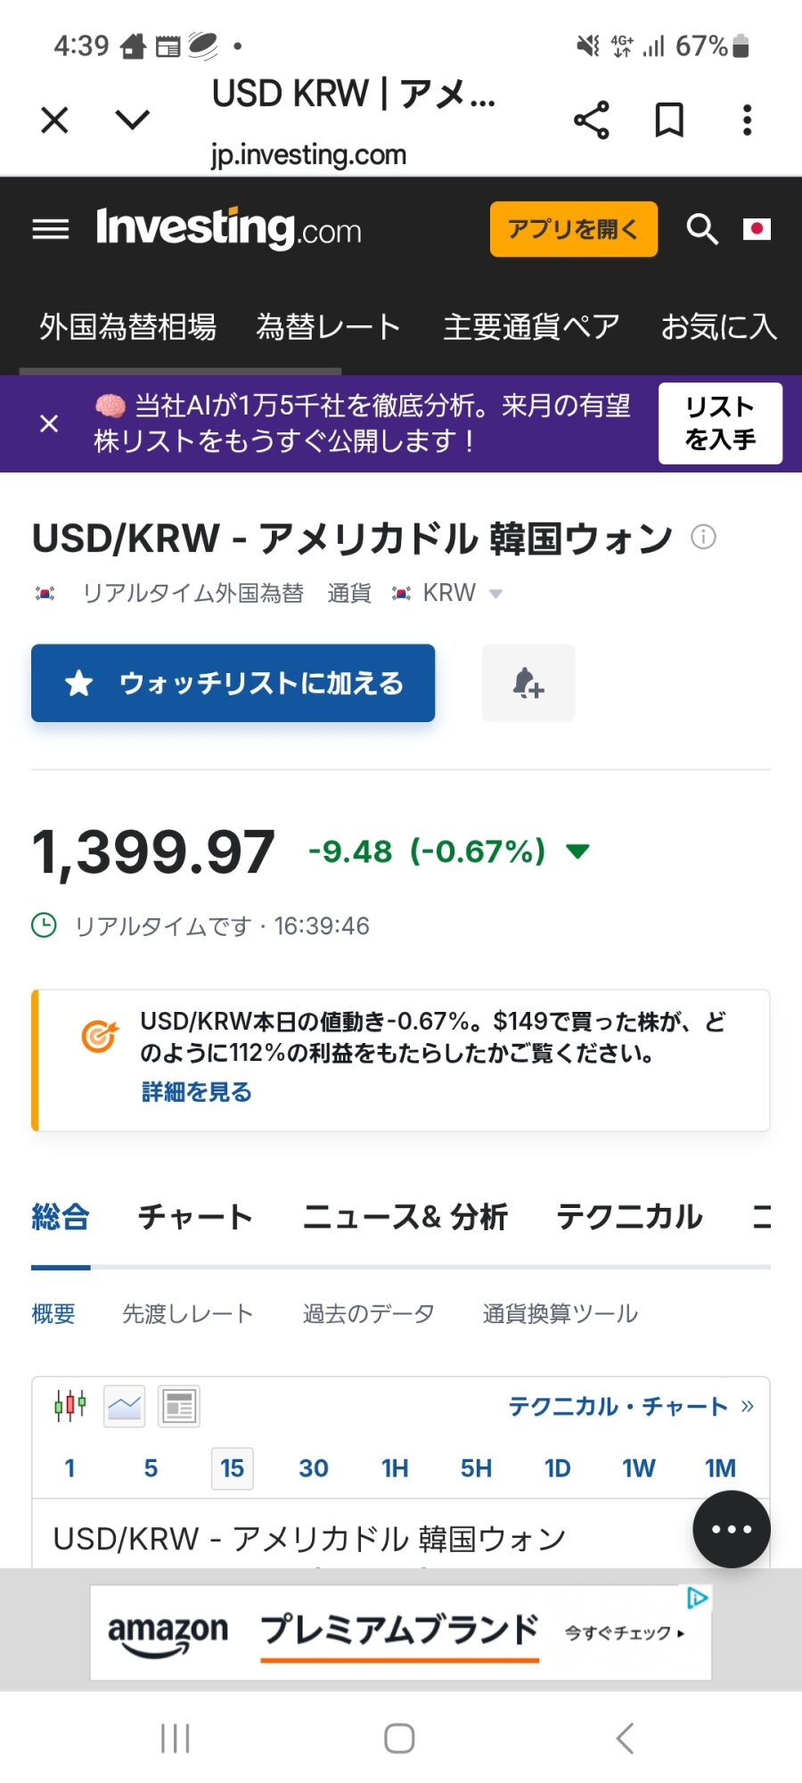Click the add price alert bell icon
Image resolution: width=802 pixels, height=1783 pixels.
(x=528, y=684)
